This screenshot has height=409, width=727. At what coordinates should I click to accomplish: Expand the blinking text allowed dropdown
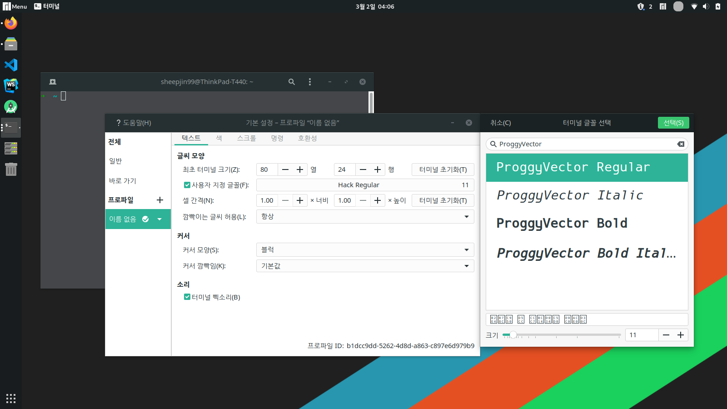coord(365,216)
